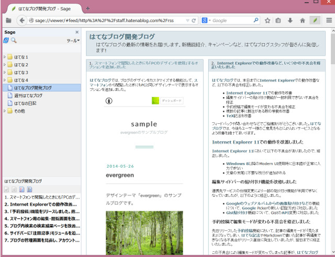The height and width of the screenshot is (257, 335).
Task: Click the Internet Explorer 11での動作を改善 list link
Action: pos(259,93)
